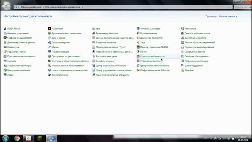Screen dimensions: 252x142
Task: Open Управление цветом link
Action: click(150, 61)
